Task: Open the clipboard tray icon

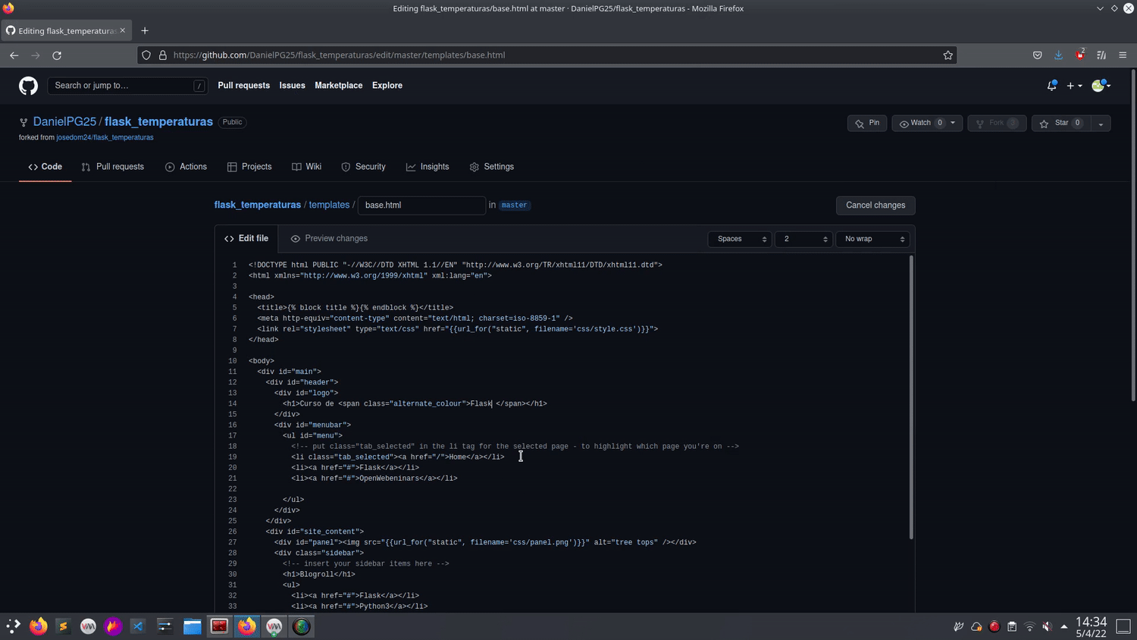Action: (x=1012, y=626)
